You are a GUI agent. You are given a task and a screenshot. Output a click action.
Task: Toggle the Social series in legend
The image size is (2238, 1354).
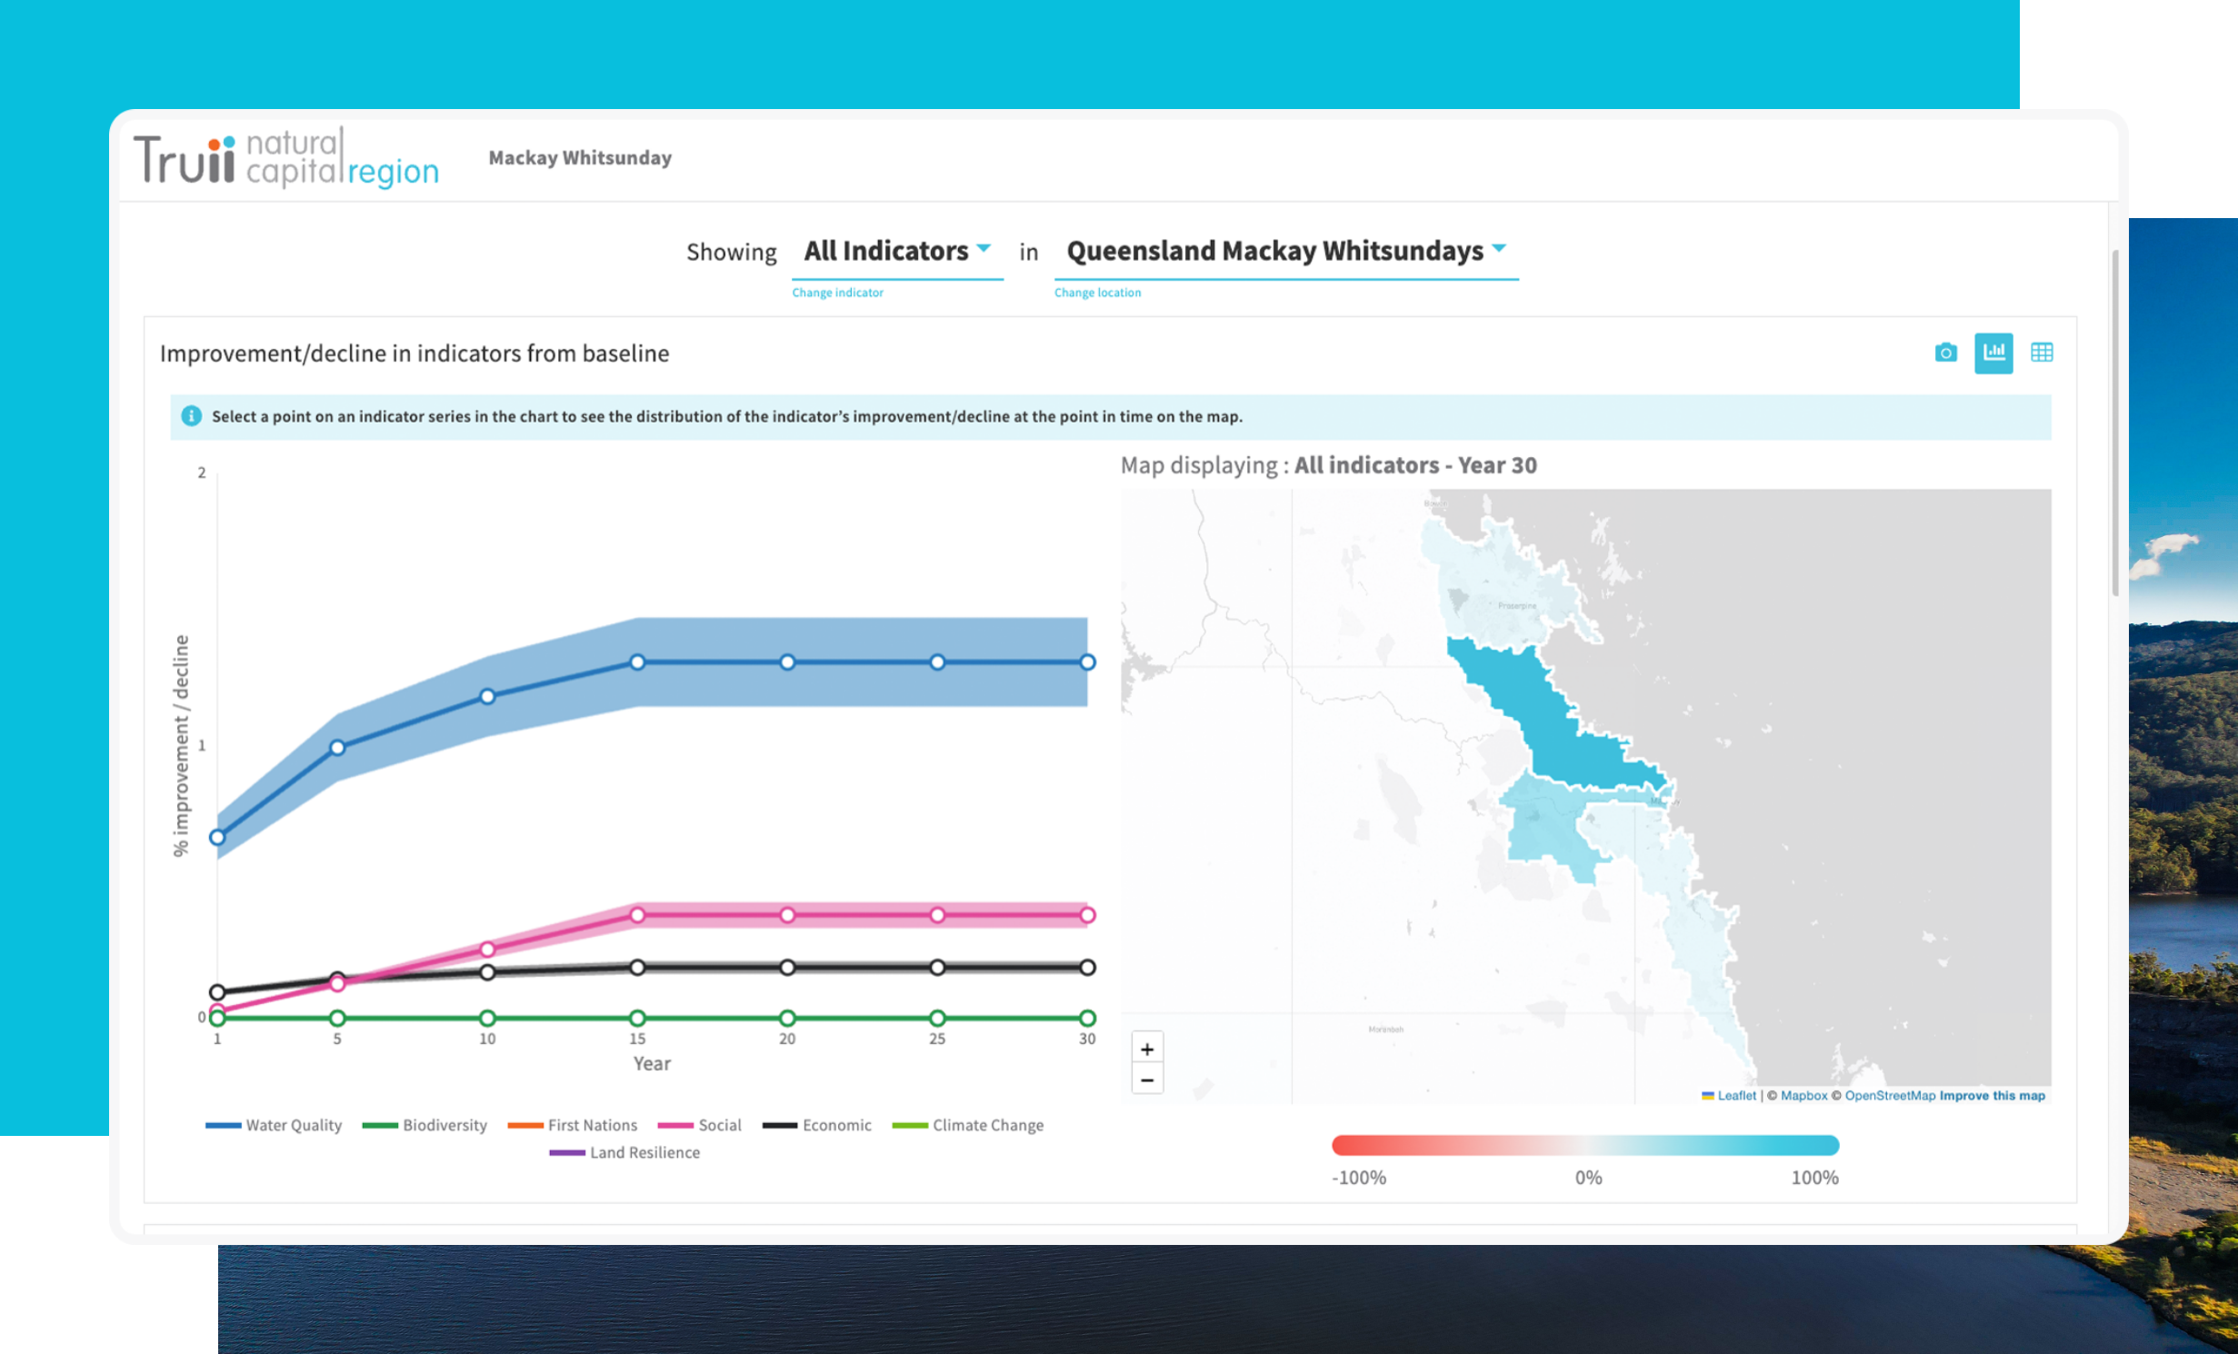(699, 1125)
